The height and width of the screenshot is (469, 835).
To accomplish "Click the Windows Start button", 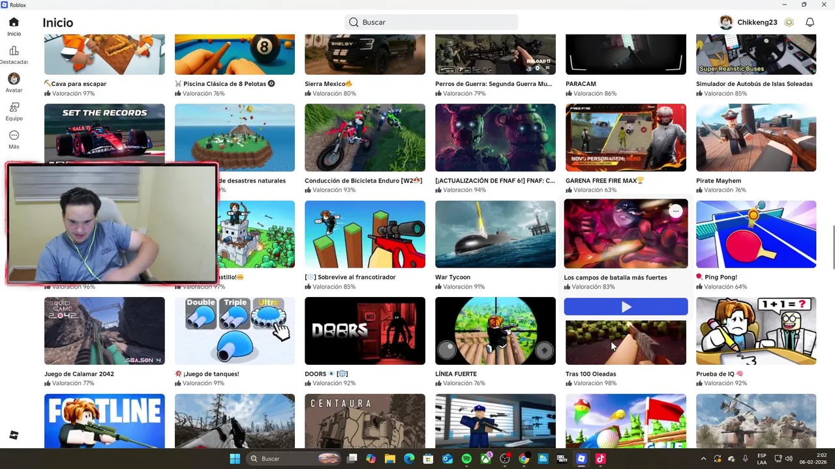I will [235, 459].
